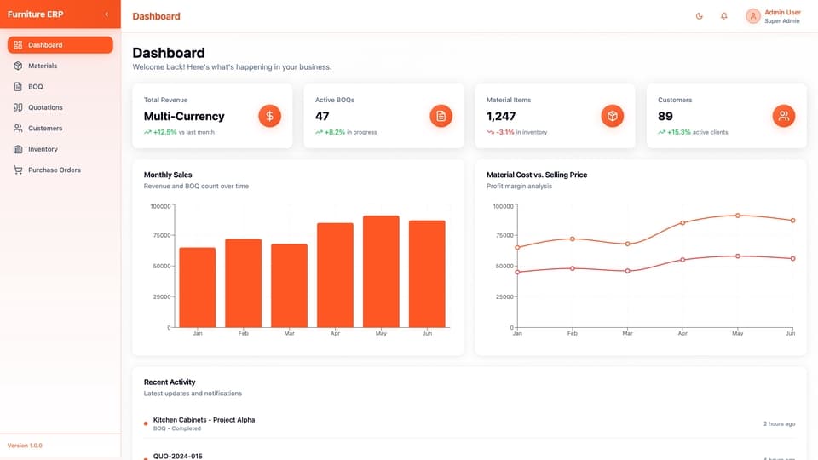818x460 pixels.
Task: Click the Active BOQs value 47
Action: click(322, 117)
